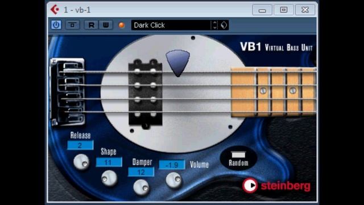364x205 pixels.
Task: Click the Damper label text
Action: [x=142, y=162]
